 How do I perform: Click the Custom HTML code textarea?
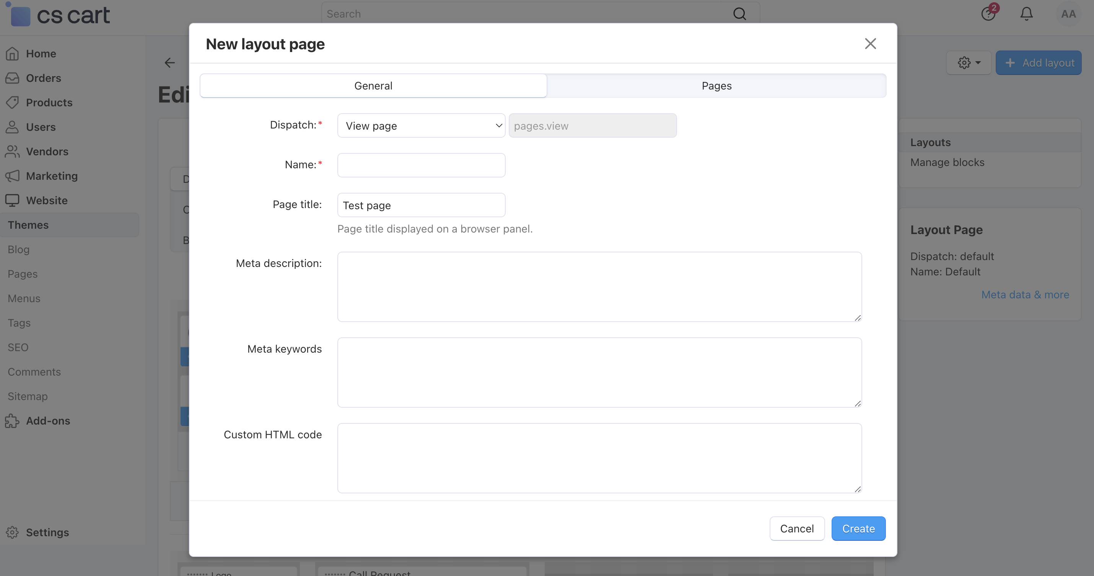599,458
